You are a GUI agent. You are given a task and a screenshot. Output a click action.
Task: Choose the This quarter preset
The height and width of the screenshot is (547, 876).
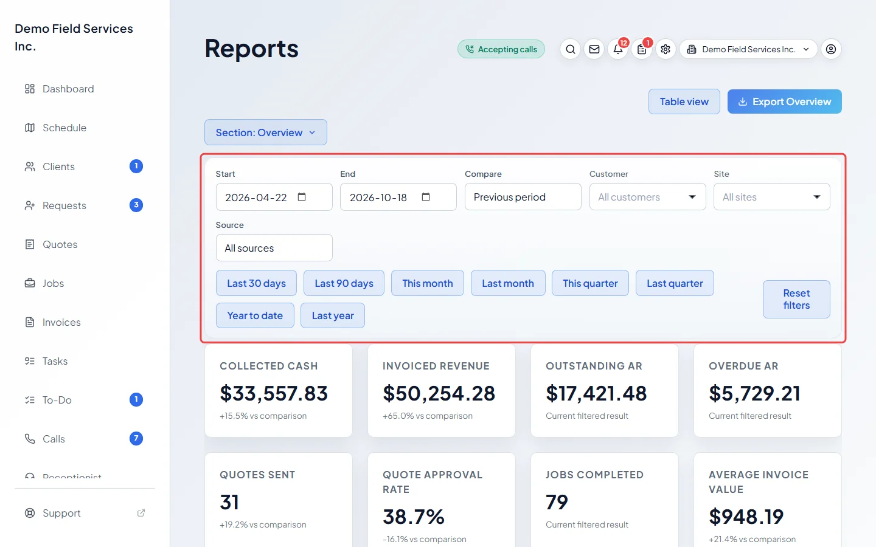(x=590, y=283)
